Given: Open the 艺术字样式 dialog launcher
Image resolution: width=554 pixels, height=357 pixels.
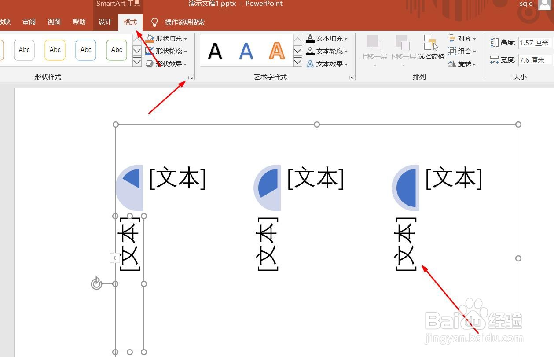Looking at the screenshot, I should [351, 77].
